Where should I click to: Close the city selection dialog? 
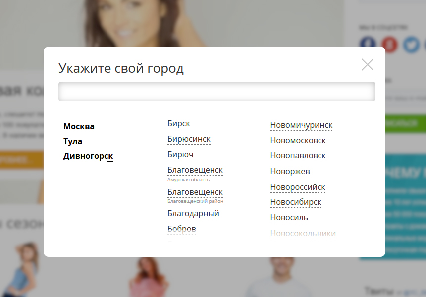click(367, 65)
